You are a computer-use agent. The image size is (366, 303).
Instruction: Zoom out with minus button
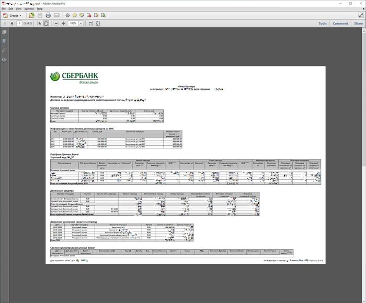[x=56, y=24]
